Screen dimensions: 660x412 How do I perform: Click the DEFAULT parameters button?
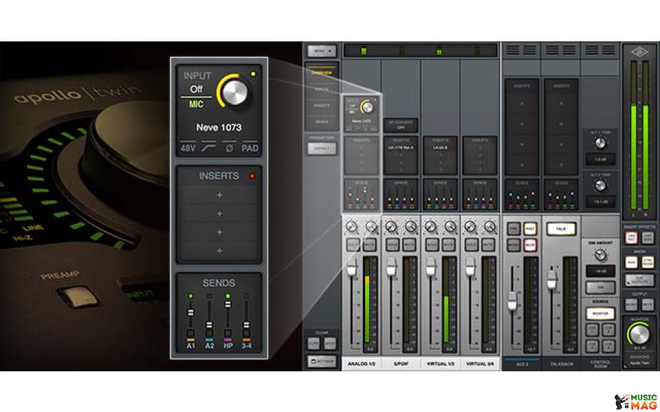tap(322, 149)
